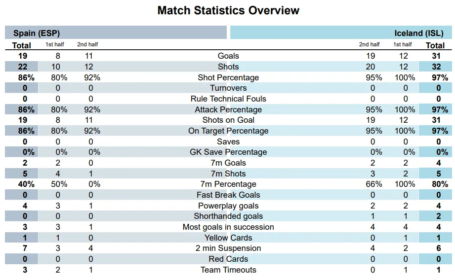Click the 7m Percentage row label
Image resolution: width=455 pixels, height=280 pixels.
pos(228,184)
